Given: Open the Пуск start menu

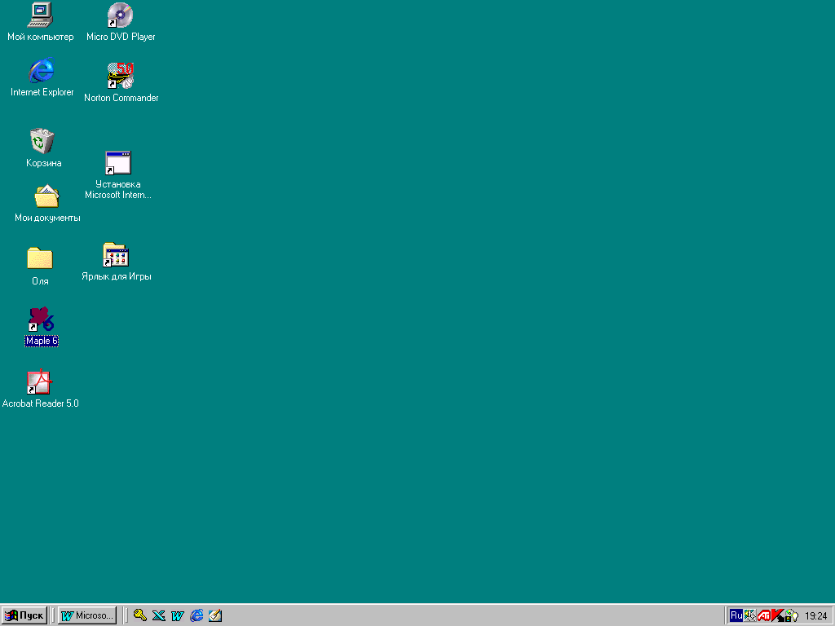Looking at the screenshot, I should pyautogui.click(x=24, y=615).
